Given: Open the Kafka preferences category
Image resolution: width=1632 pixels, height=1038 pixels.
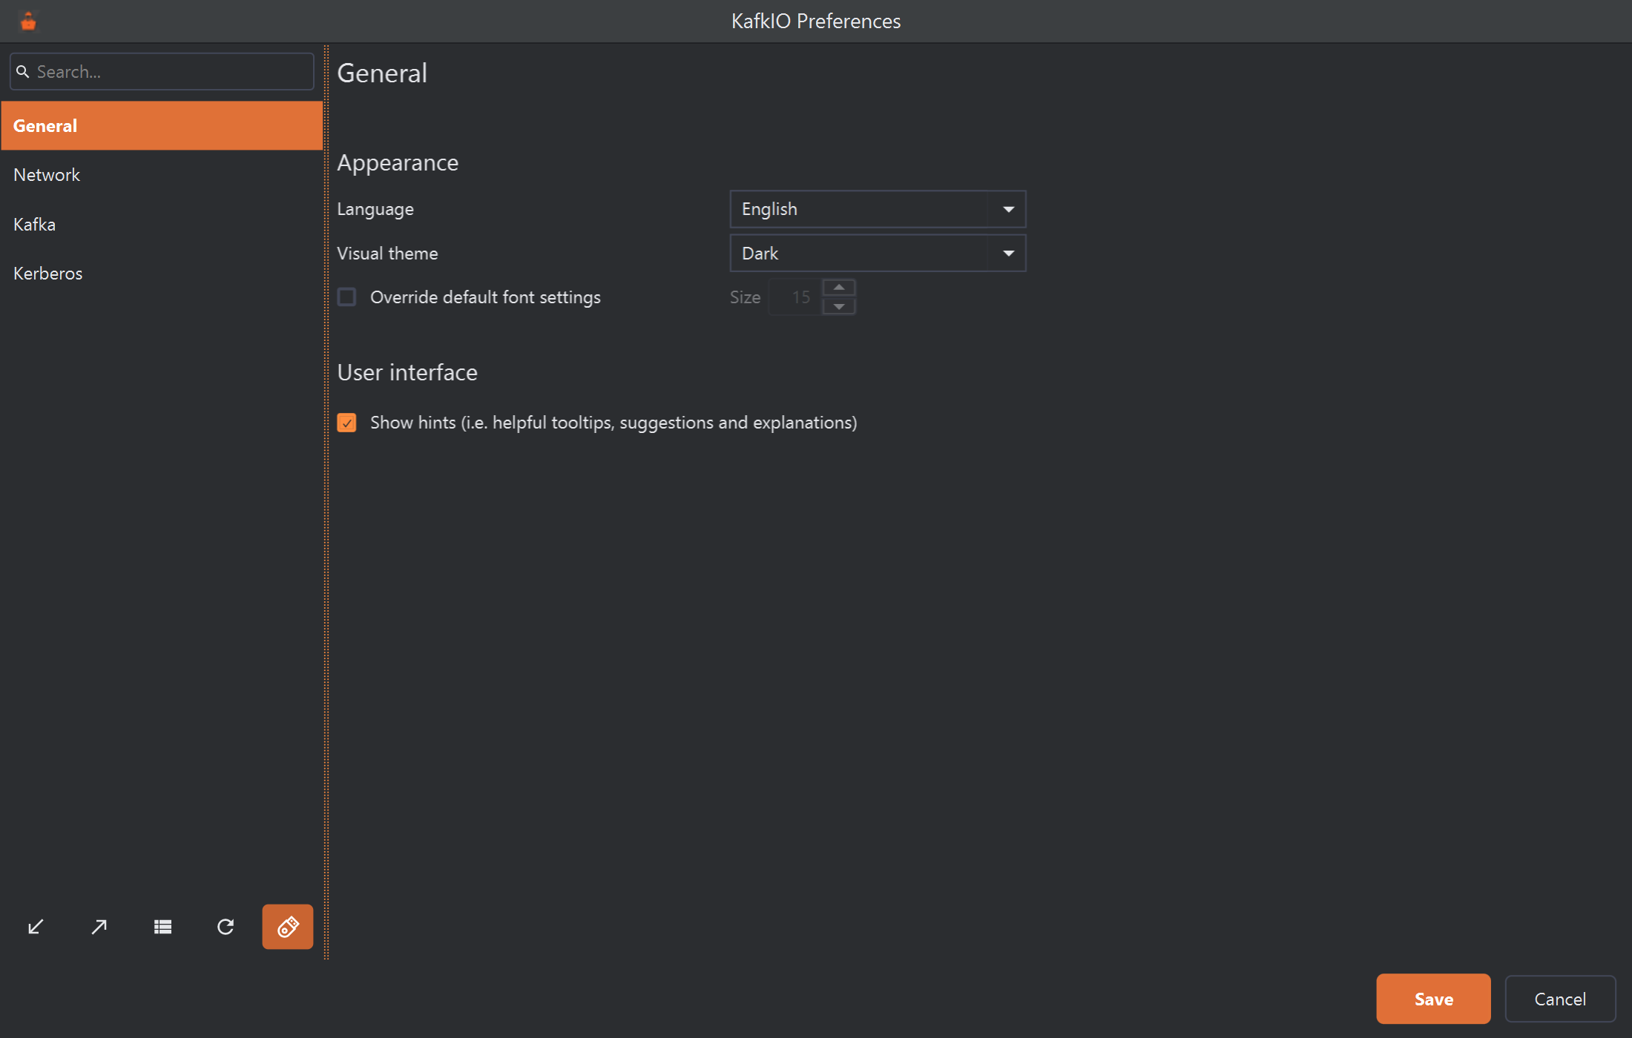Looking at the screenshot, I should click(x=162, y=224).
